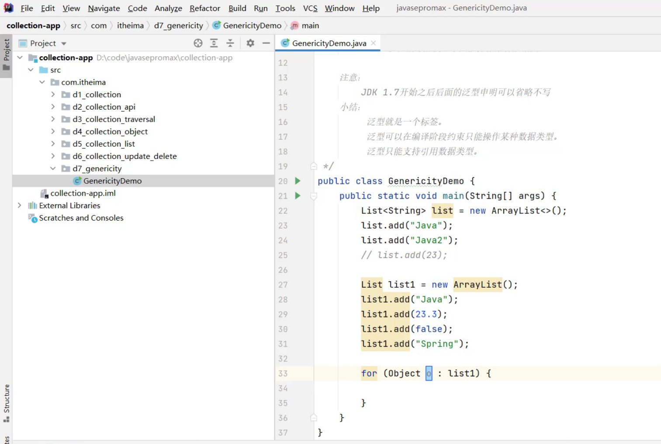Open Project panel settings gear
Image resolution: width=661 pixels, height=444 pixels.
point(250,43)
